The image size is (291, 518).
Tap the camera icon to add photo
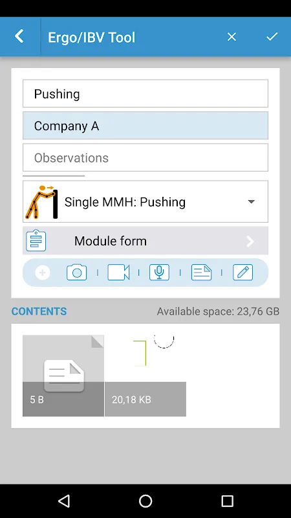pos(76,273)
